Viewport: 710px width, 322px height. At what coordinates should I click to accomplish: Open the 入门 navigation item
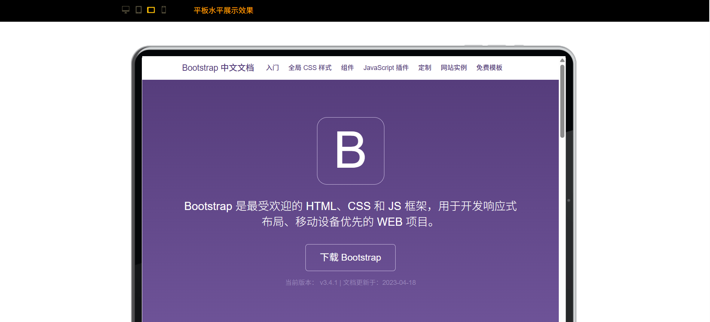pyautogui.click(x=272, y=68)
